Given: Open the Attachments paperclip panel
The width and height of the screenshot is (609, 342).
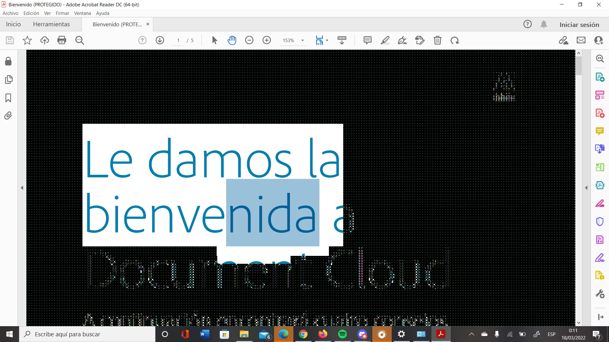Looking at the screenshot, I should 8,116.
